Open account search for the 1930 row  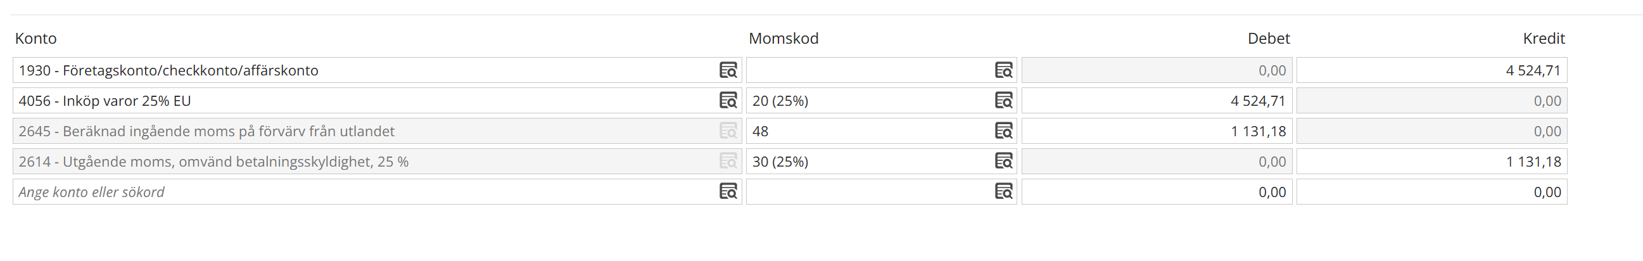pyautogui.click(x=728, y=70)
